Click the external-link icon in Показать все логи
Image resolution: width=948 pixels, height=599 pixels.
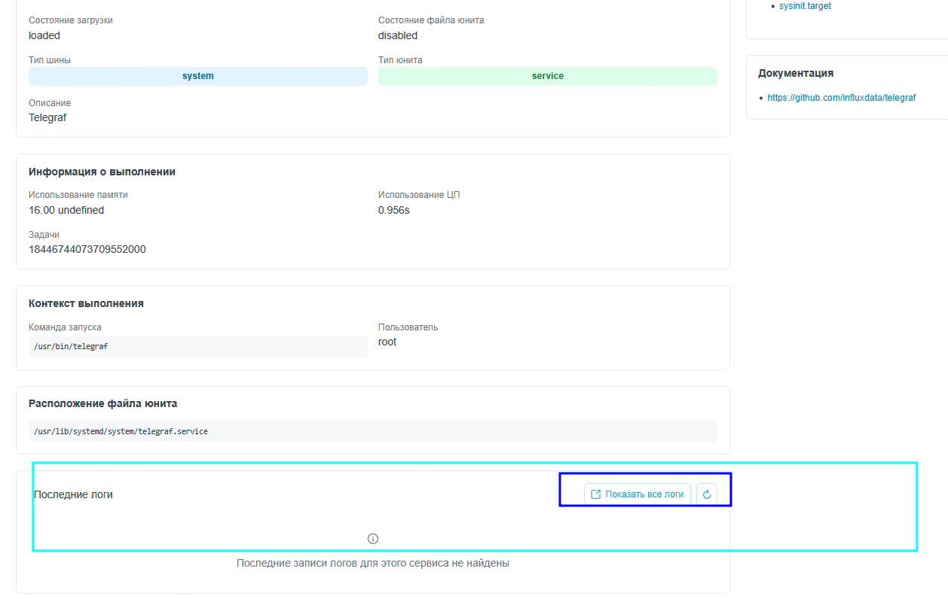pyautogui.click(x=595, y=494)
